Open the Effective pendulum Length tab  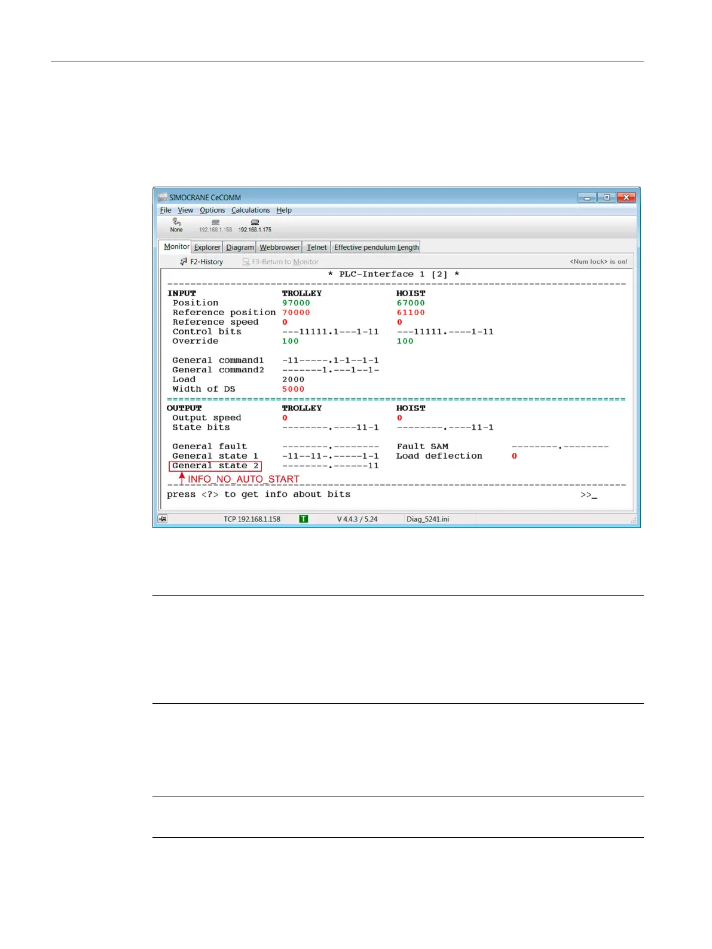coord(376,248)
